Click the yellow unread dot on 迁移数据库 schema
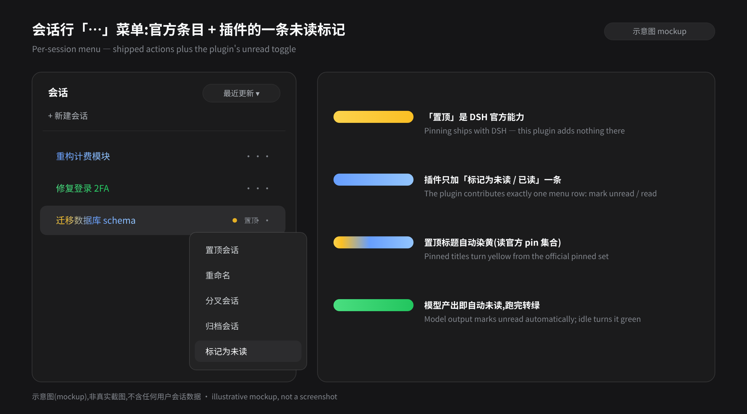Screen dimensions: 747x414 (235, 220)
